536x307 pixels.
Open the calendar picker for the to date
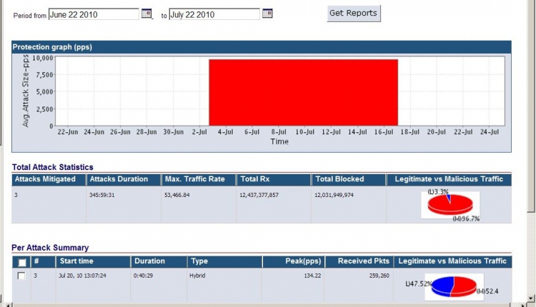[x=267, y=14]
